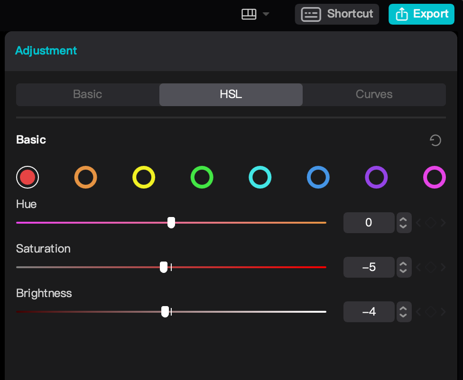
Task: Open the layout icon in top bar
Action: click(249, 14)
